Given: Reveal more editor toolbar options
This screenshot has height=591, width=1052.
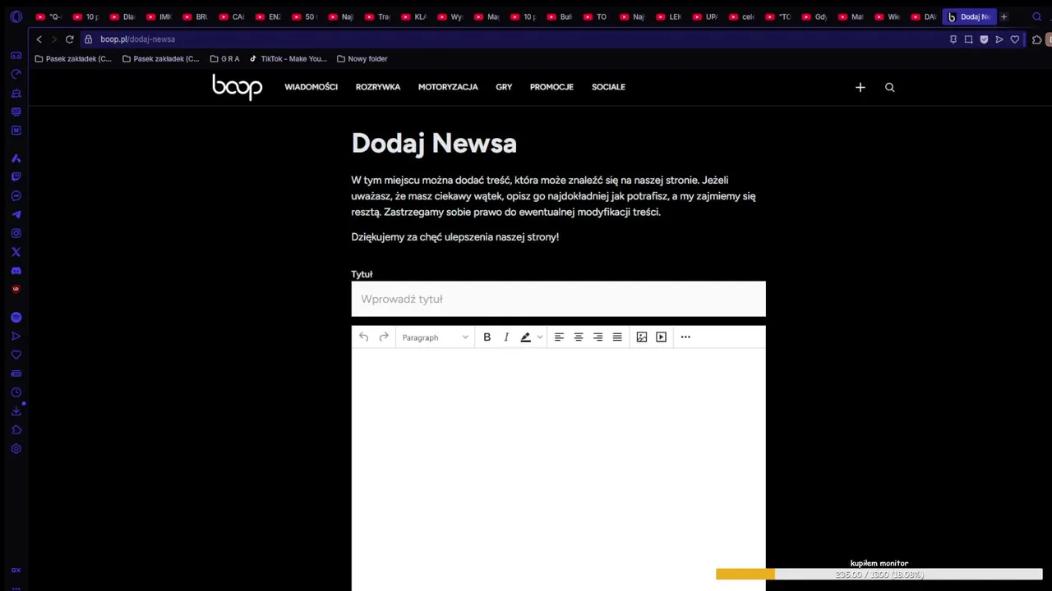Looking at the screenshot, I should tap(685, 337).
